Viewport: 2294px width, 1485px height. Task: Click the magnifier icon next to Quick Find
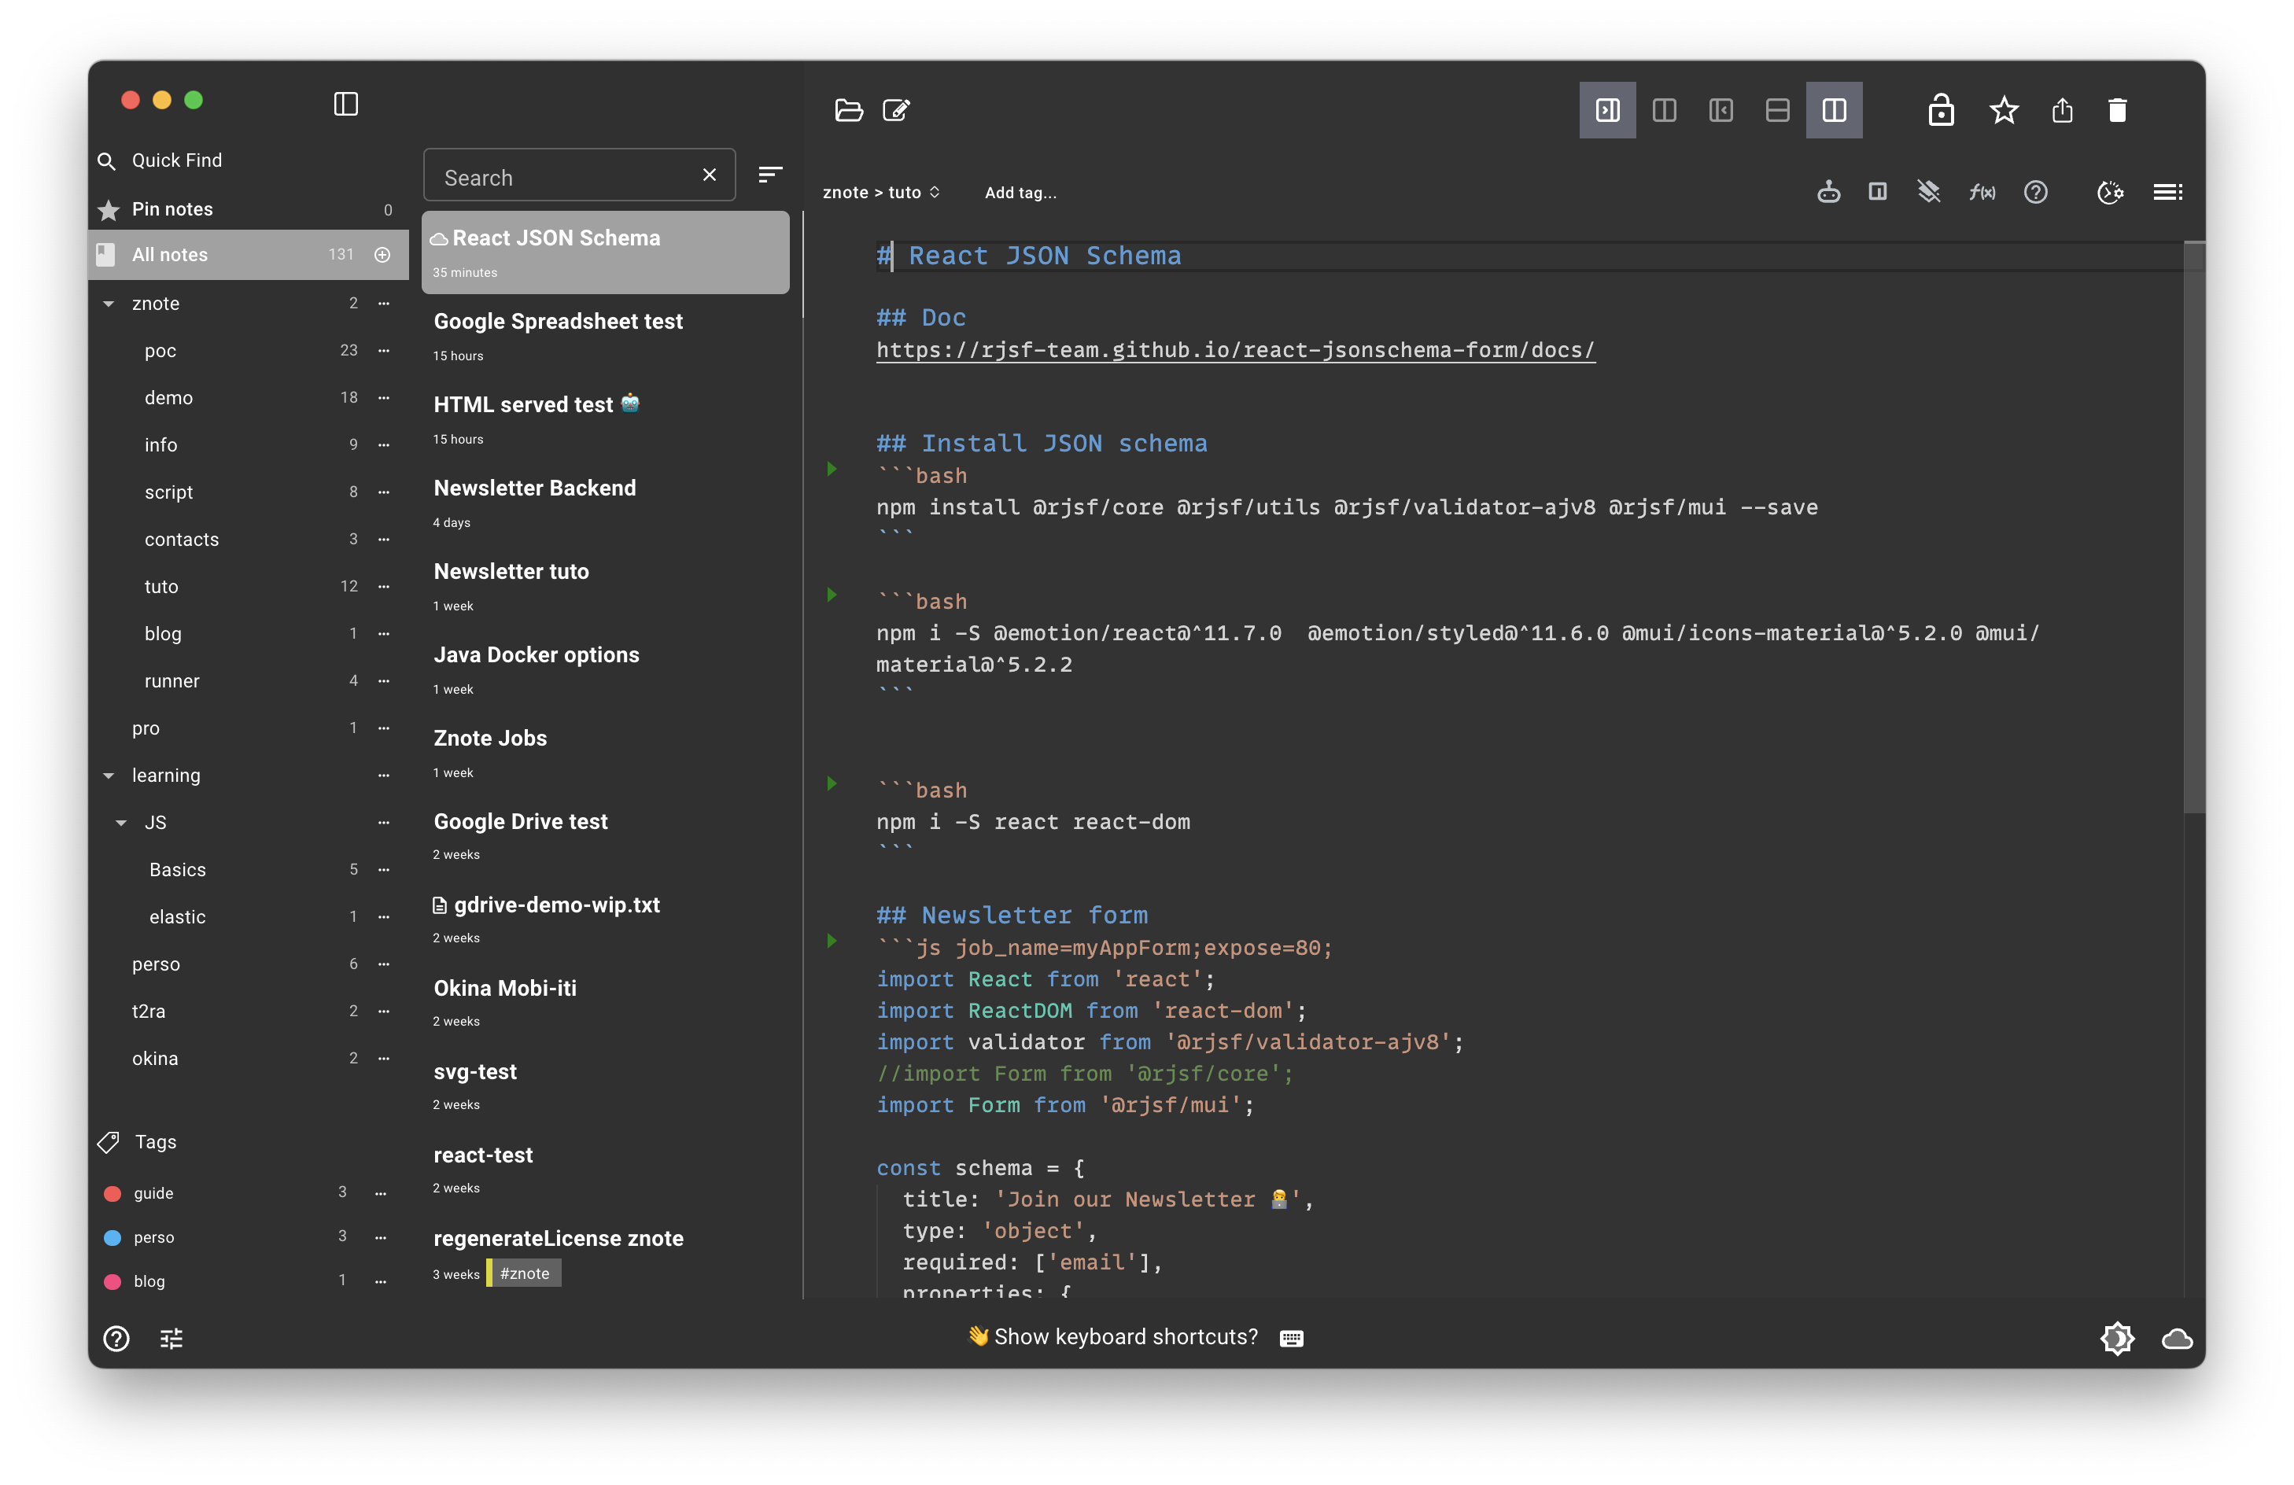107,161
